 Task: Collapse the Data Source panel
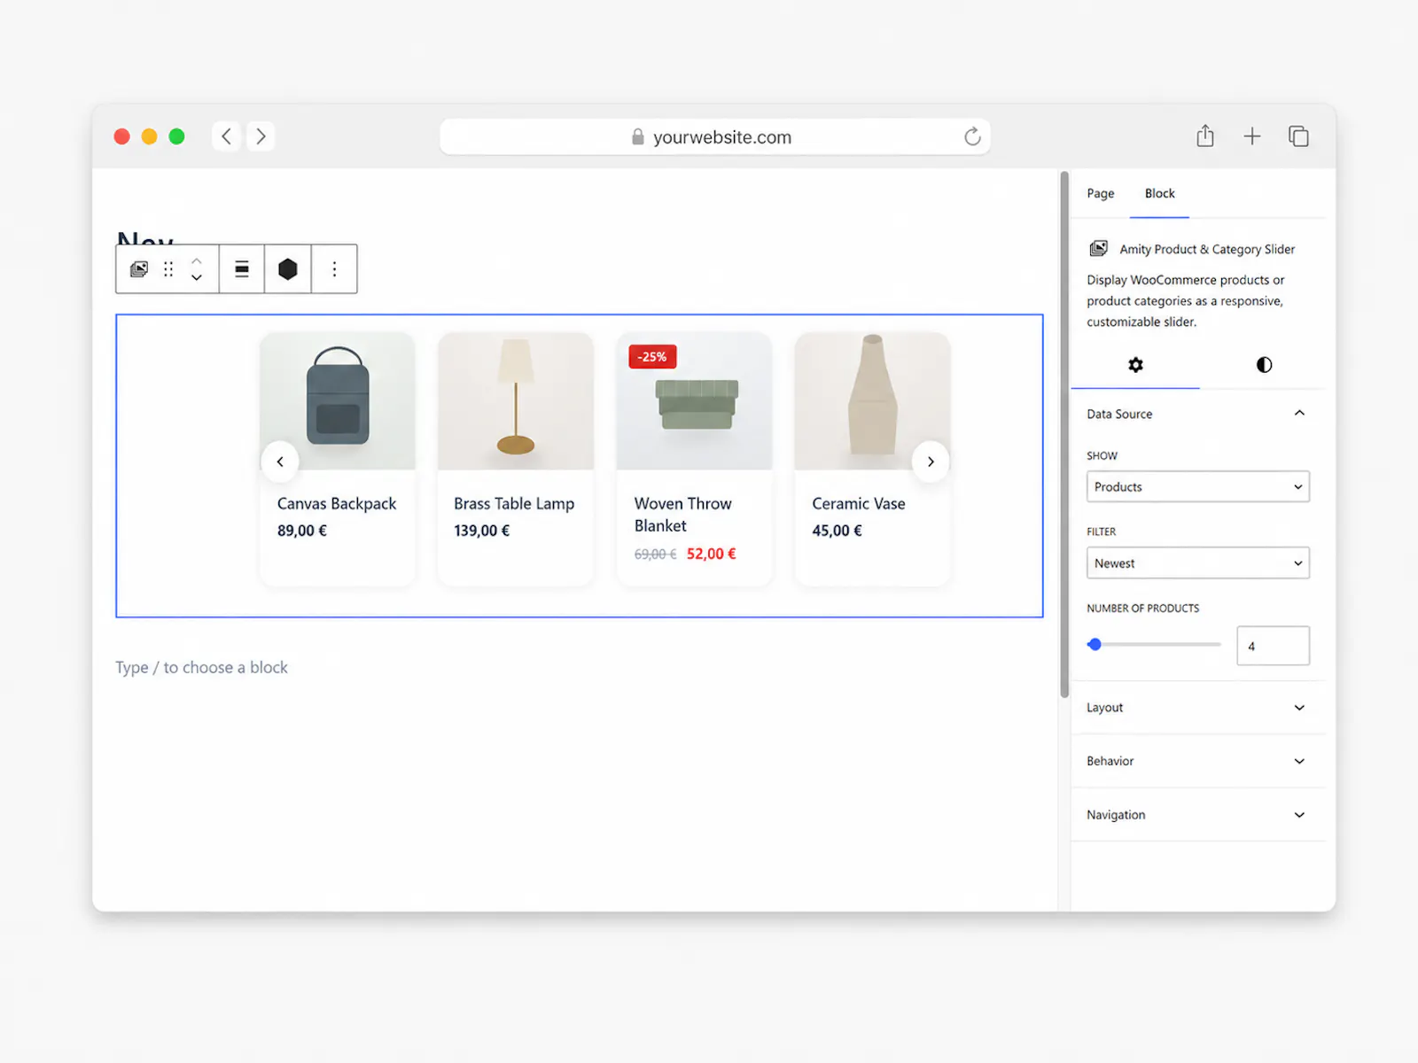(1198, 414)
